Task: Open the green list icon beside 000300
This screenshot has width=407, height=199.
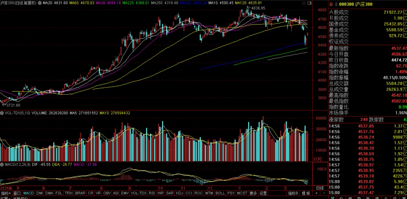Action: point(336,4)
